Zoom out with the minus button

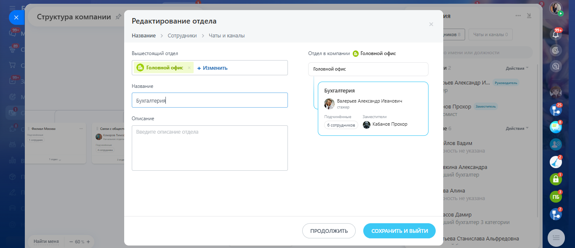tap(70, 242)
